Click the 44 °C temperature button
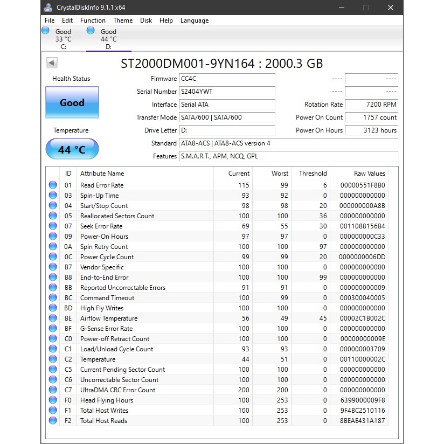This screenshot has height=444, width=444. (x=72, y=149)
